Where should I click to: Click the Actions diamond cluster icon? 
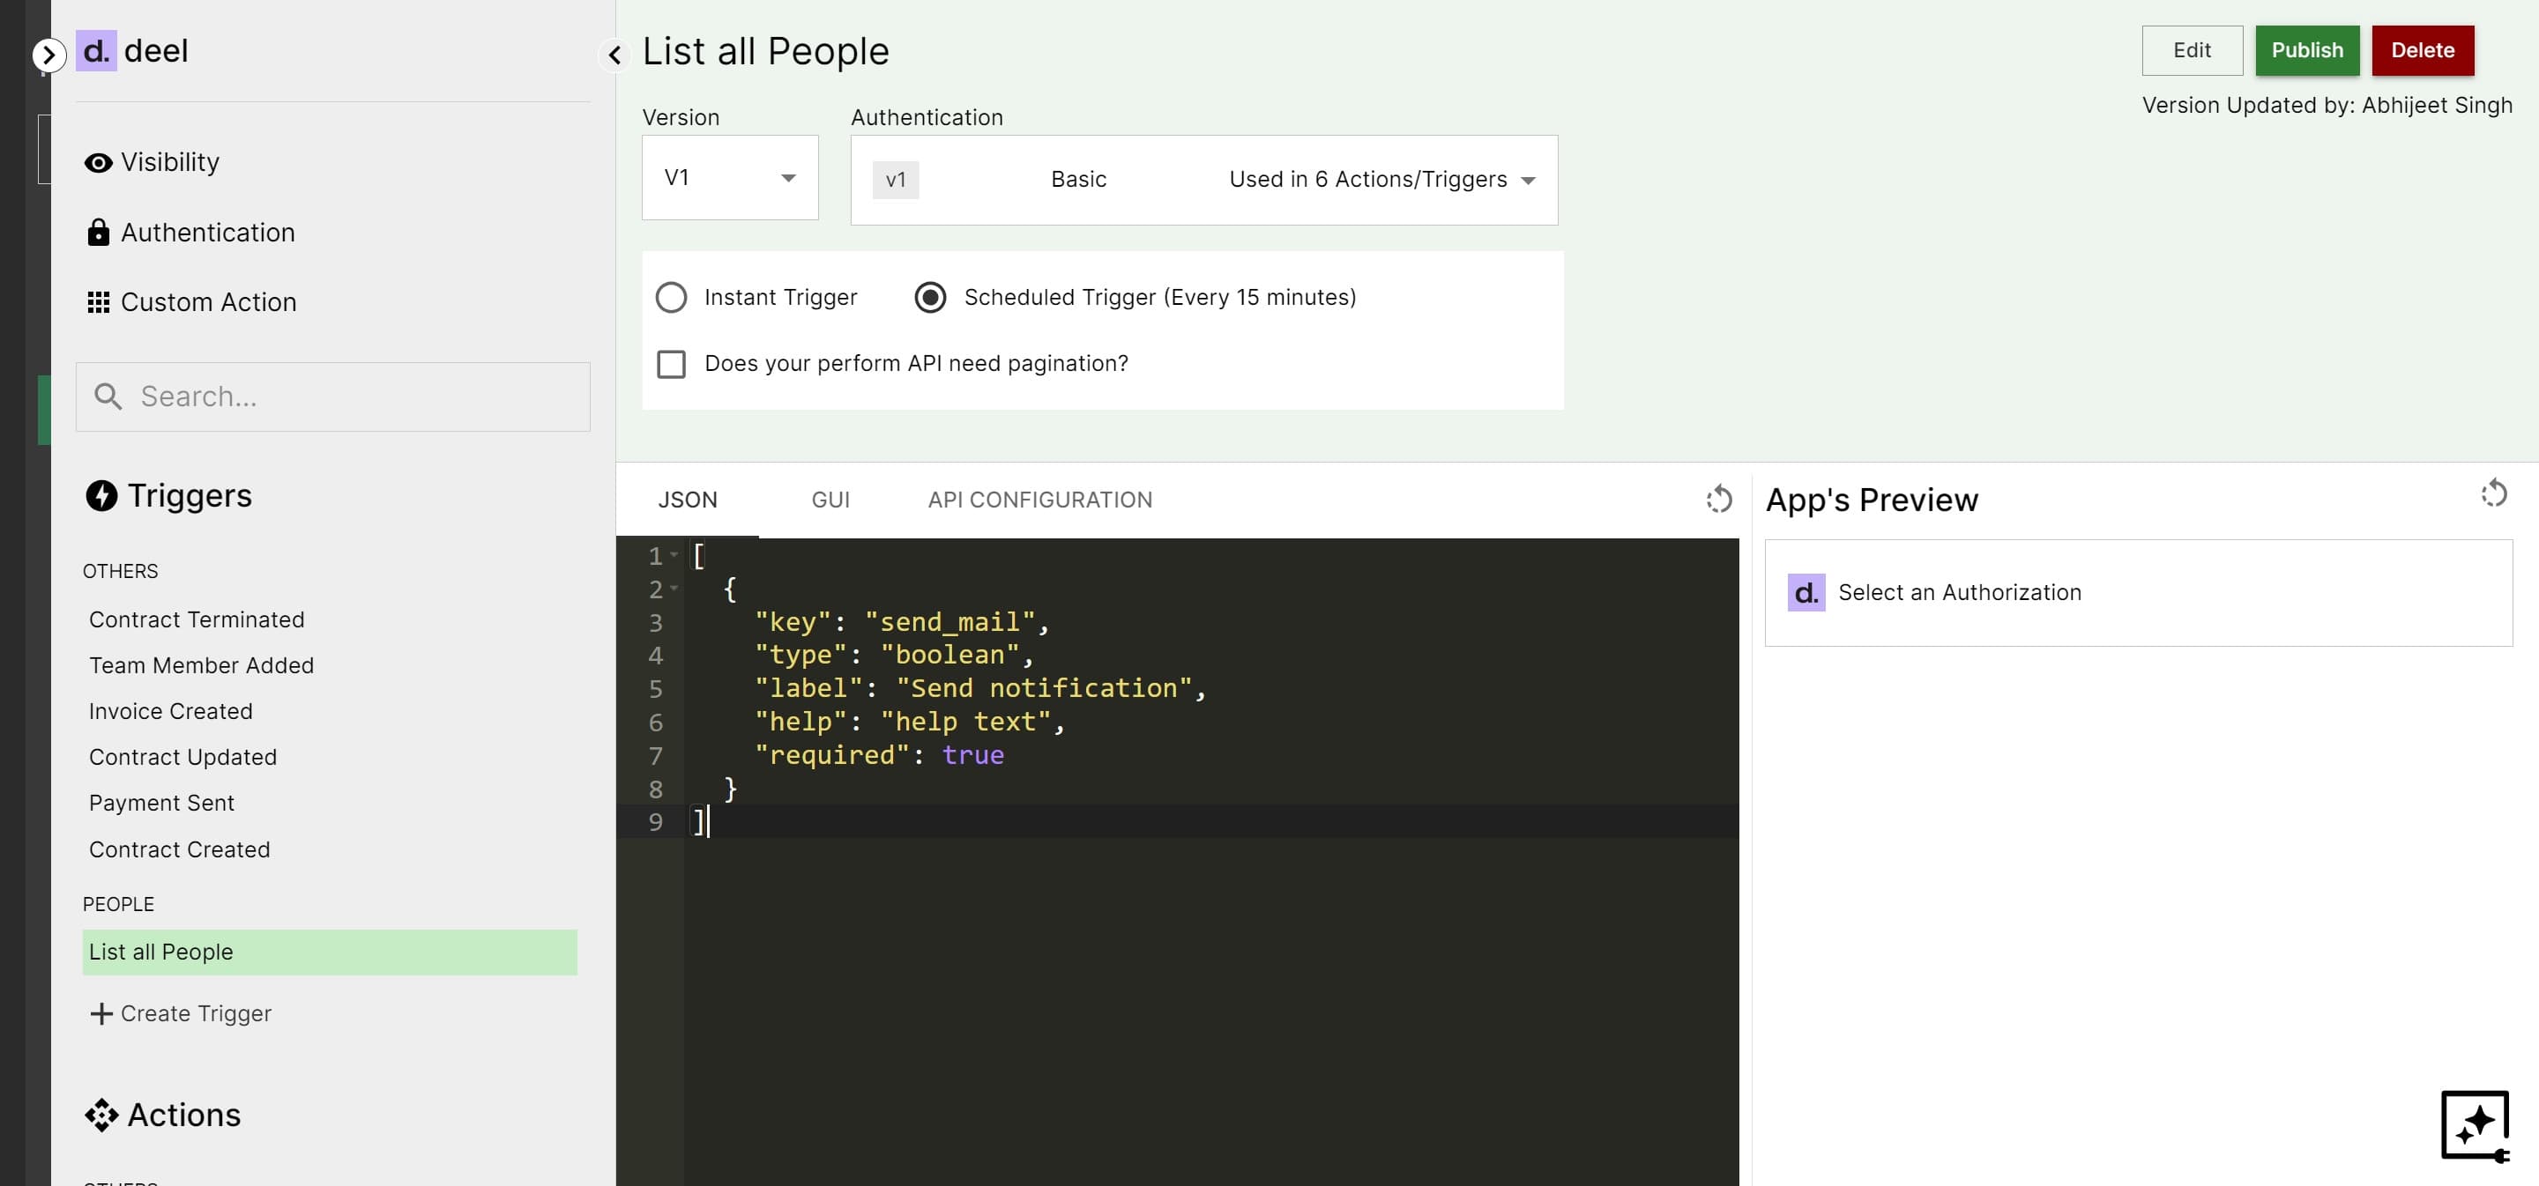point(101,1116)
